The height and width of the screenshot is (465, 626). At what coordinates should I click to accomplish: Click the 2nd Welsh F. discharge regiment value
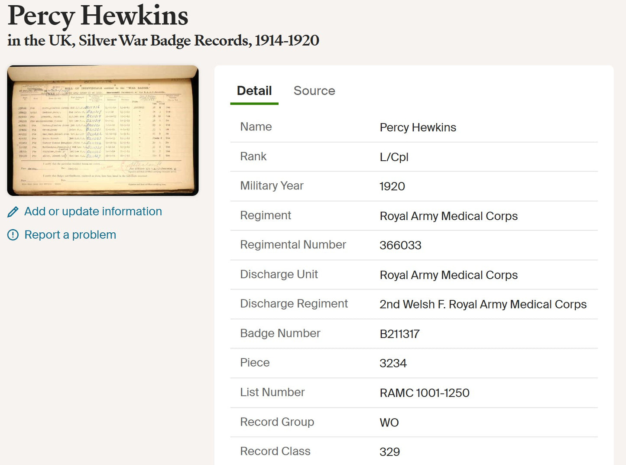(x=483, y=304)
